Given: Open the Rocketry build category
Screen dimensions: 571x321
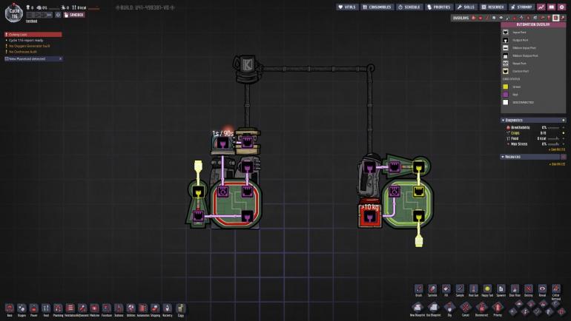Looking at the screenshot, I should (167, 308).
